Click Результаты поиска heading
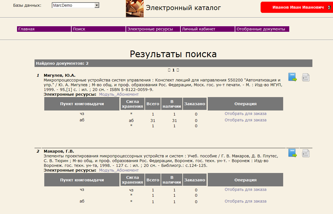Image resolution: width=333 pixels, height=214 pixels. (173, 54)
